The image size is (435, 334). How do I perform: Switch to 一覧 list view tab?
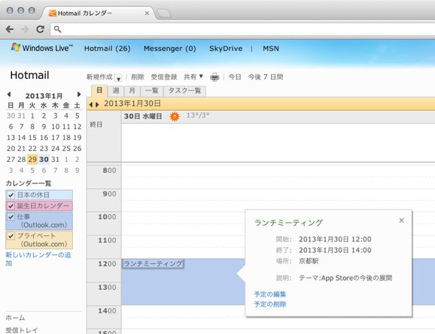(152, 90)
